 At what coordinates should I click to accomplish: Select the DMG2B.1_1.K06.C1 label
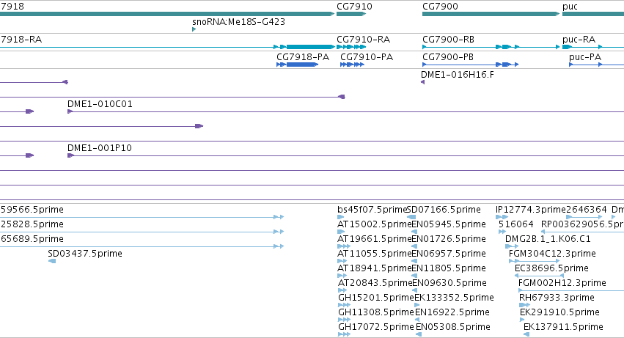click(x=548, y=239)
